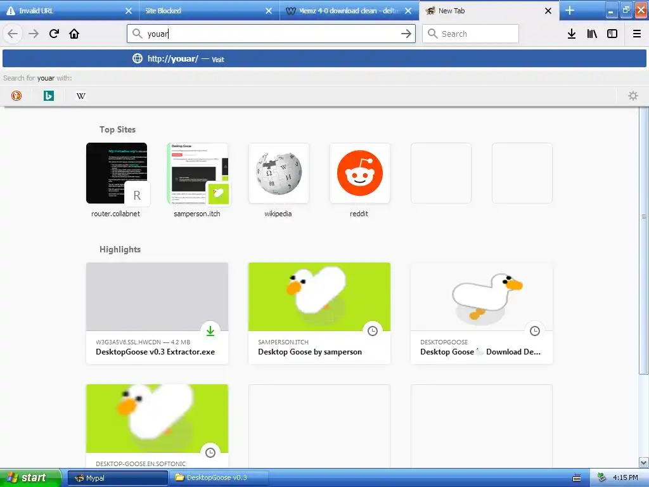Switch to the Memz 4-0 download tab
The height and width of the screenshot is (487, 649).
point(349,10)
